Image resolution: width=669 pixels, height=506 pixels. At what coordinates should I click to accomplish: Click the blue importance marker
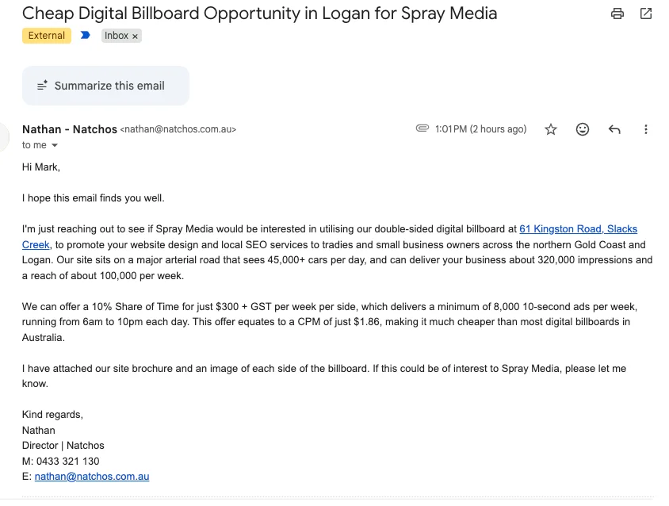click(86, 36)
